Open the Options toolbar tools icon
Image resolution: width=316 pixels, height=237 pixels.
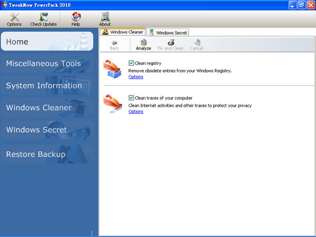[x=14, y=17]
